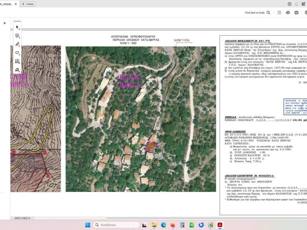Grab the floating toolbar drag handle
The height and width of the screenshot is (230, 307).
click(17, 22)
